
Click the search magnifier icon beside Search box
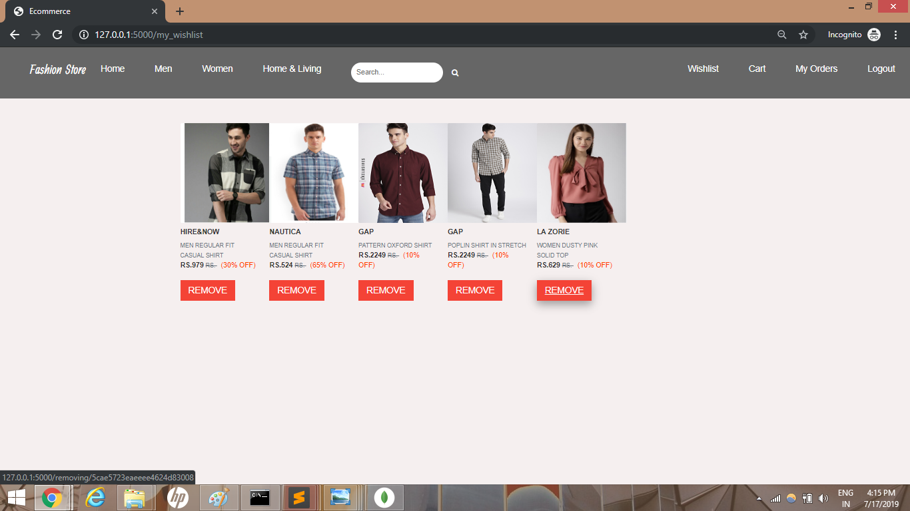pos(455,73)
